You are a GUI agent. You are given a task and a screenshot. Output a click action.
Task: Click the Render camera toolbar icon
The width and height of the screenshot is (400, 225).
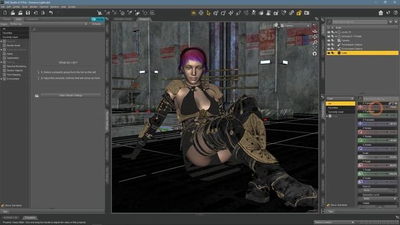click(307, 12)
